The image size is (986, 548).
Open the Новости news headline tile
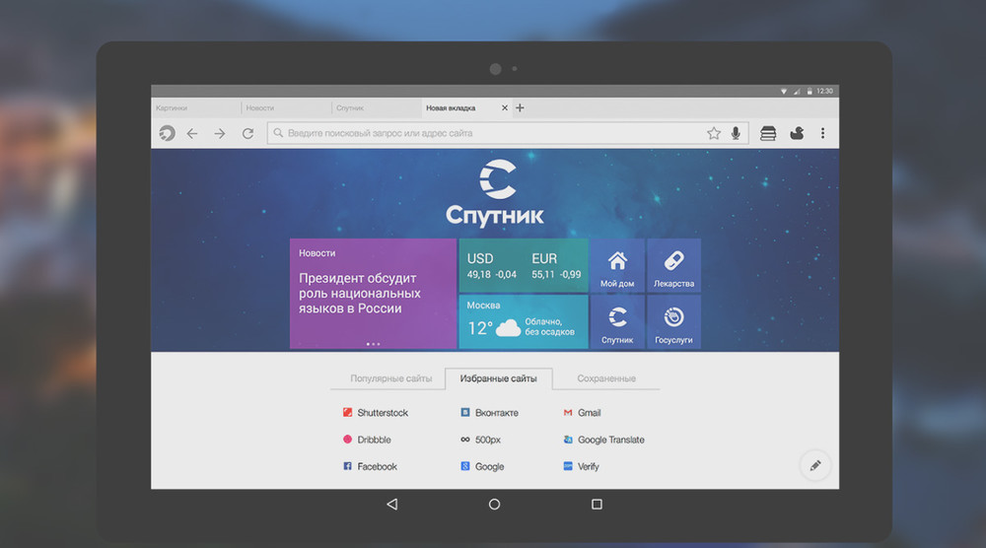[x=373, y=294]
